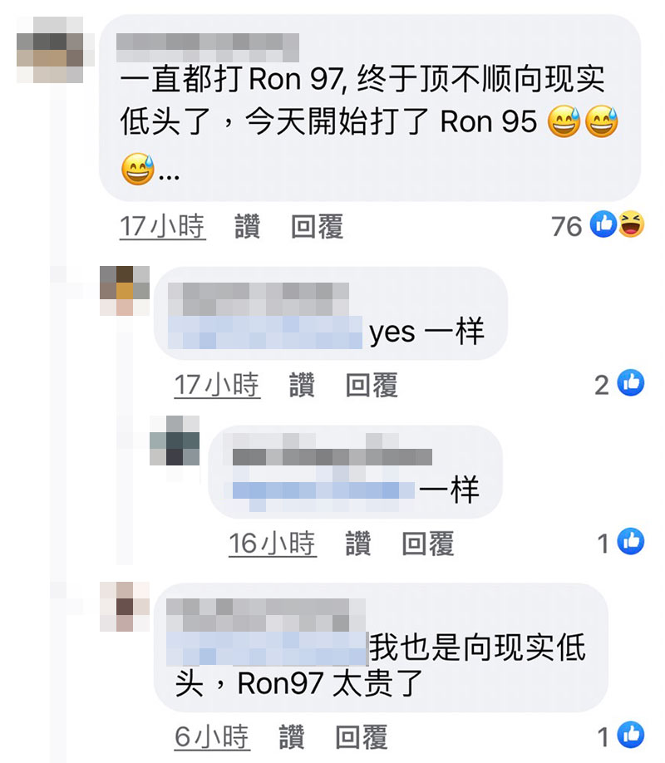This screenshot has width=665, height=763.
Task: Click the laughing reaction icon beside 76
Action: [x=632, y=224]
